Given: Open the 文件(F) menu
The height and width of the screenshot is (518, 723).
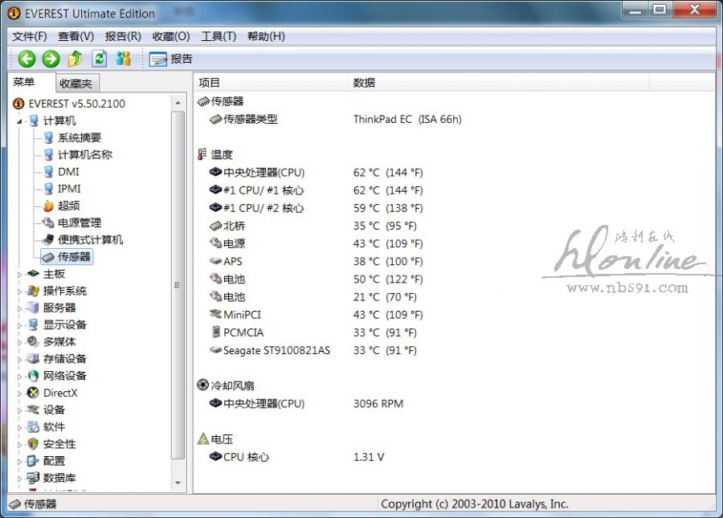Looking at the screenshot, I should (30, 36).
